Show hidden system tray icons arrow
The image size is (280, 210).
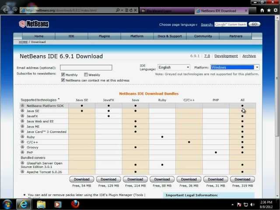(232, 205)
